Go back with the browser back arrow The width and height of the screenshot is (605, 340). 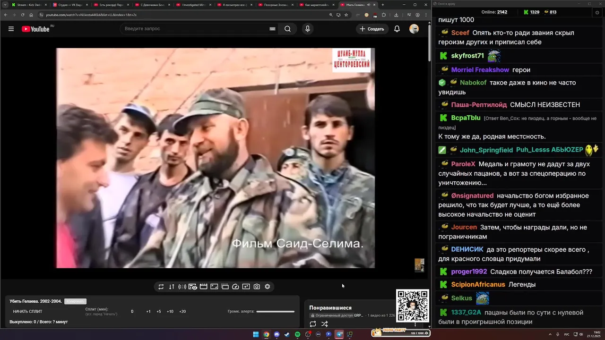(6, 15)
